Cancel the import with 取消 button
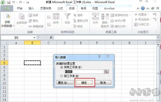 click(103, 83)
